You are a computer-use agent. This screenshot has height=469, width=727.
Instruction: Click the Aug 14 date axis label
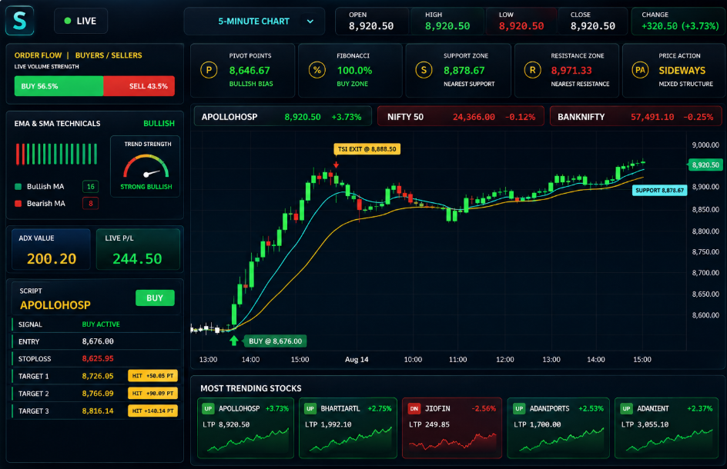coord(357,359)
